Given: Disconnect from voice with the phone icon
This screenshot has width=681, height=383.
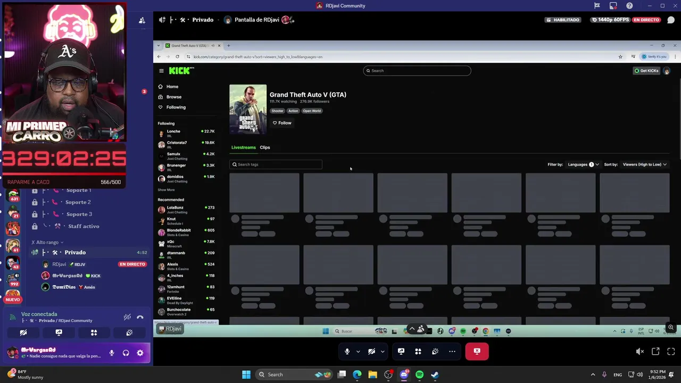Looking at the screenshot, I should [140, 317].
